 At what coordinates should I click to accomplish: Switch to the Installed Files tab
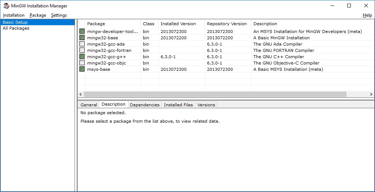178,105
